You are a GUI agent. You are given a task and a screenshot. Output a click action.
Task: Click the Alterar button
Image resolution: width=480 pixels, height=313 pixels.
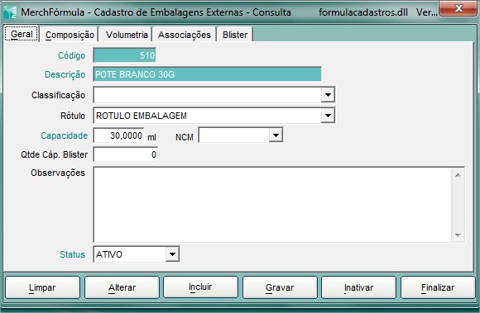(122, 287)
